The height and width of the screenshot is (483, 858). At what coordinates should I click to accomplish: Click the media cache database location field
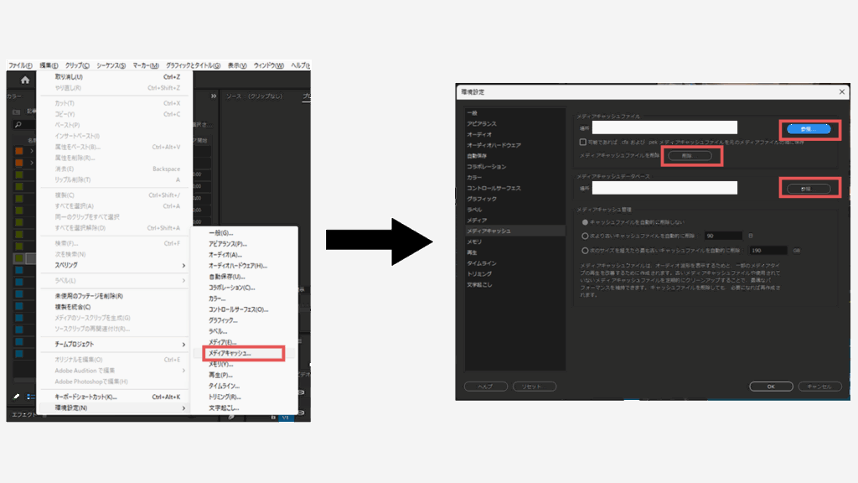click(x=664, y=188)
